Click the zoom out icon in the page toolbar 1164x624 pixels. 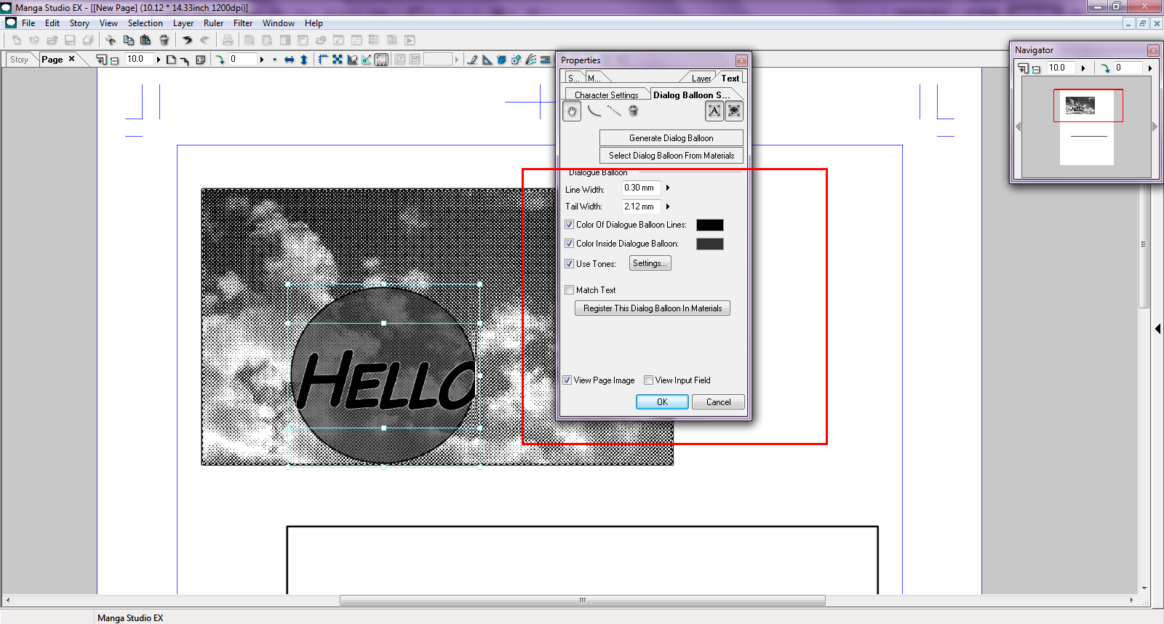[114, 60]
